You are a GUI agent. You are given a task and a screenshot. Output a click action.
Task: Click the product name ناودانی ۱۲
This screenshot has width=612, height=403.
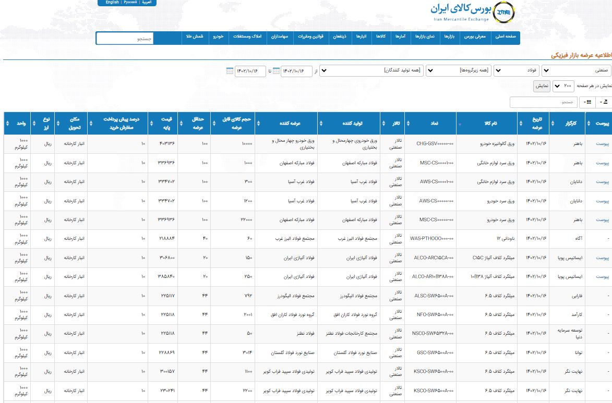point(505,239)
